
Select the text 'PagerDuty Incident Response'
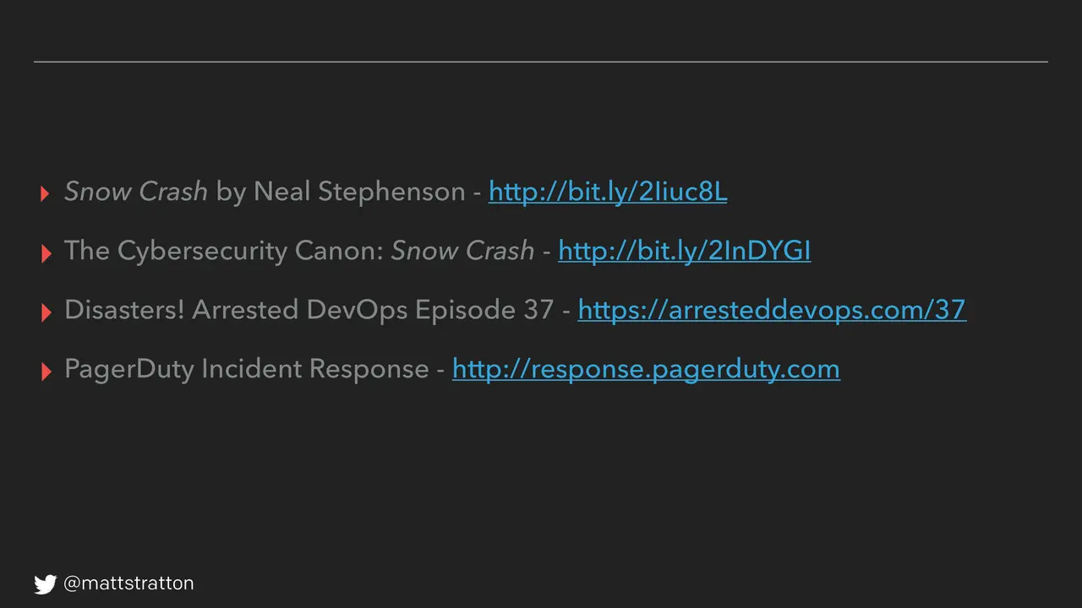tap(247, 369)
